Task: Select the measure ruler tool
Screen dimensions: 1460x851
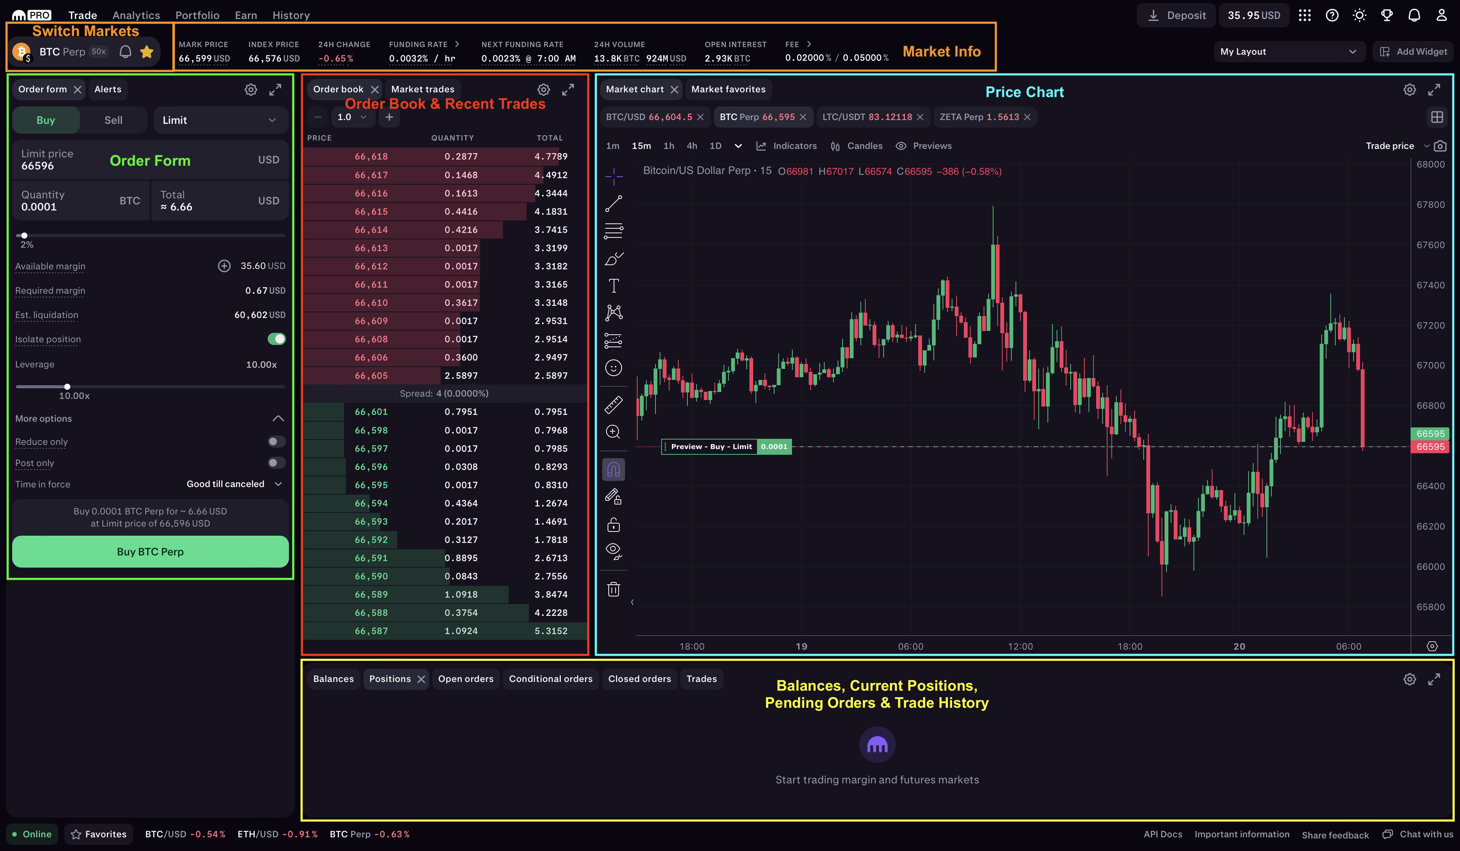Action: tap(614, 405)
